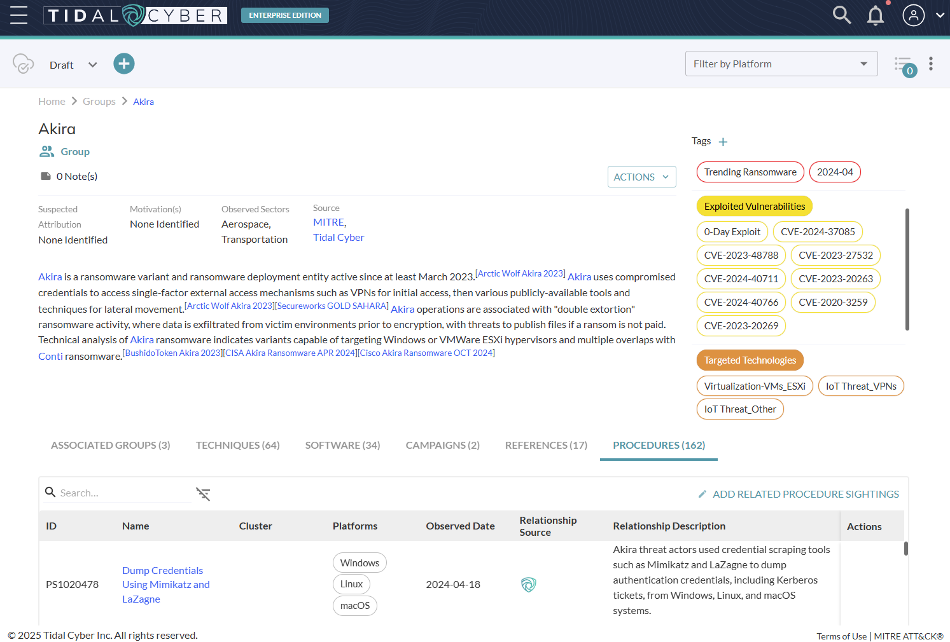Image resolution: width=950 pixels, height=642 pixels.
Task: Focus the procedures Search field
Action: click(118, 493)
